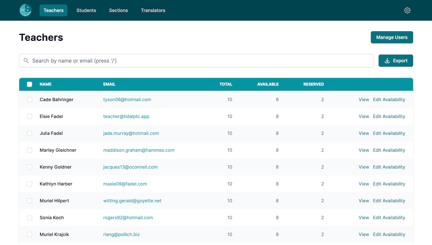Open the Teachers tab
This screenshot has width=432, height=245.
[x=53, y=10]
